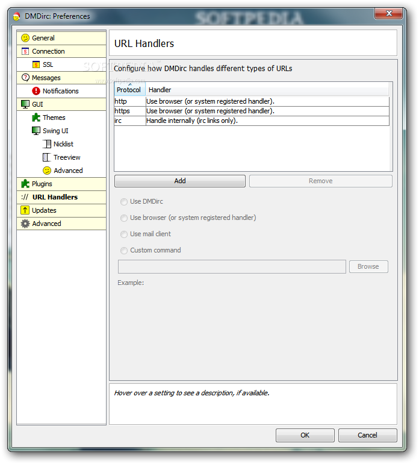Click the smiley icon beside Swing UI Advanced
Screen dimensions: 419x464
(x=47, y=171)
